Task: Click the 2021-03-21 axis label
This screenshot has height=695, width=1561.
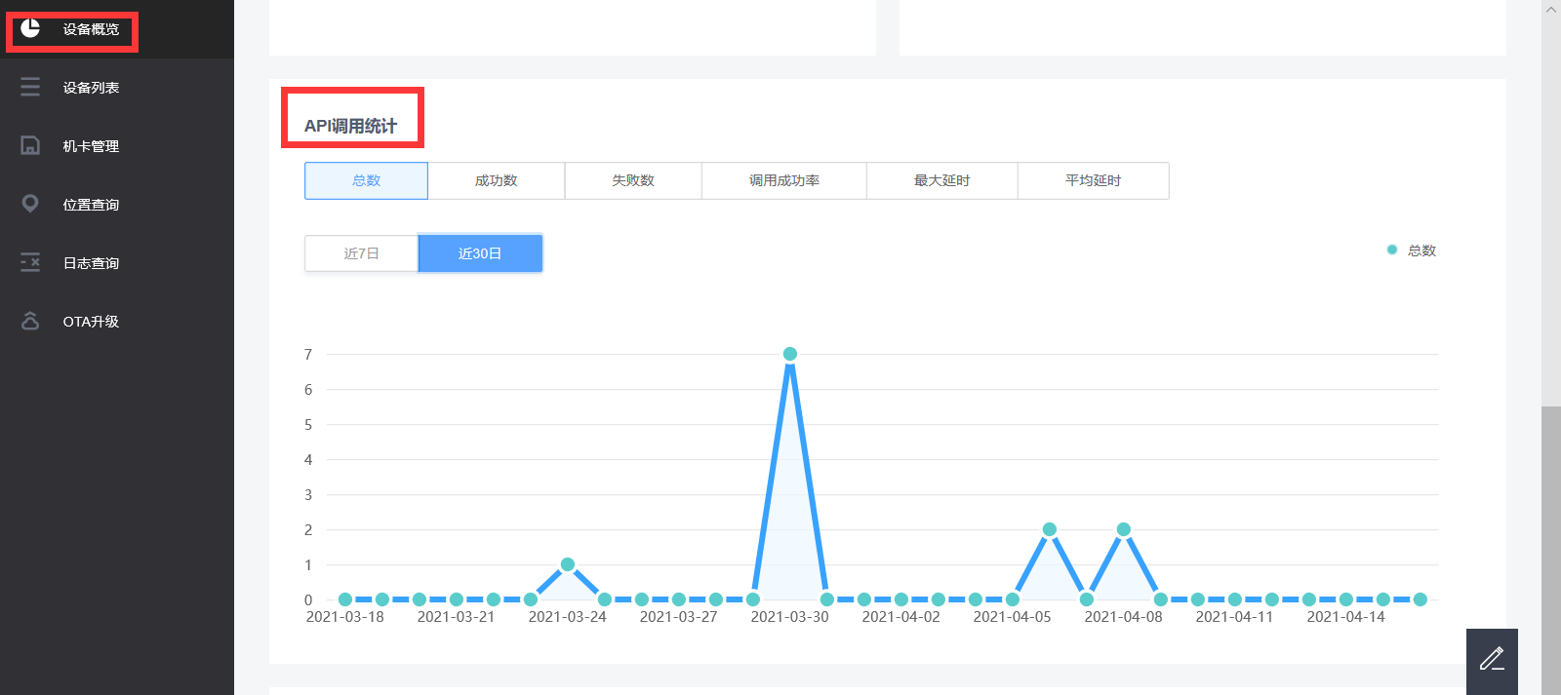Action: [457, 617]
